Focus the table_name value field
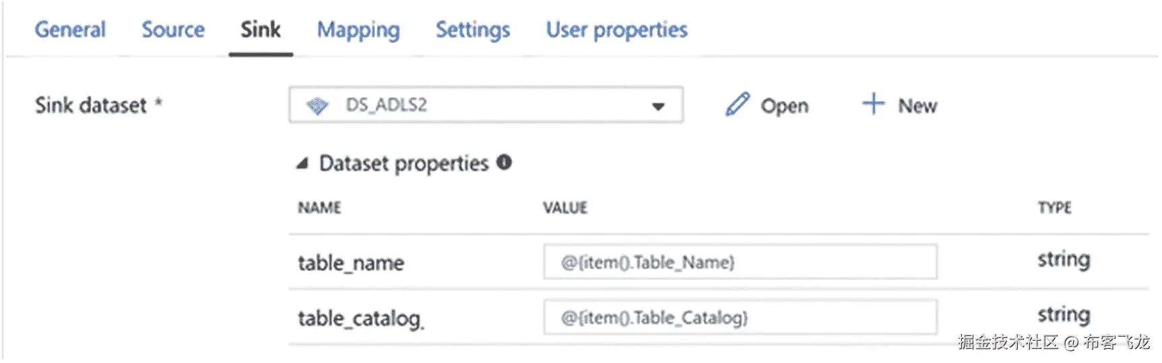 coord(740,262)
